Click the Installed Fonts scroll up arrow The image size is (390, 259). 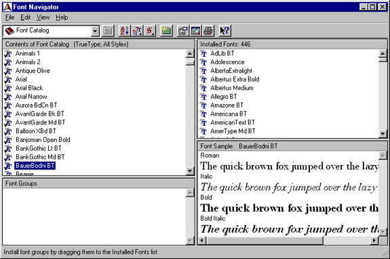click(383, 53)
